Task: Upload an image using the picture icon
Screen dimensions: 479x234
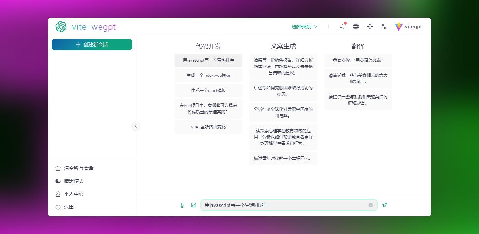Action: coord(193,205)
